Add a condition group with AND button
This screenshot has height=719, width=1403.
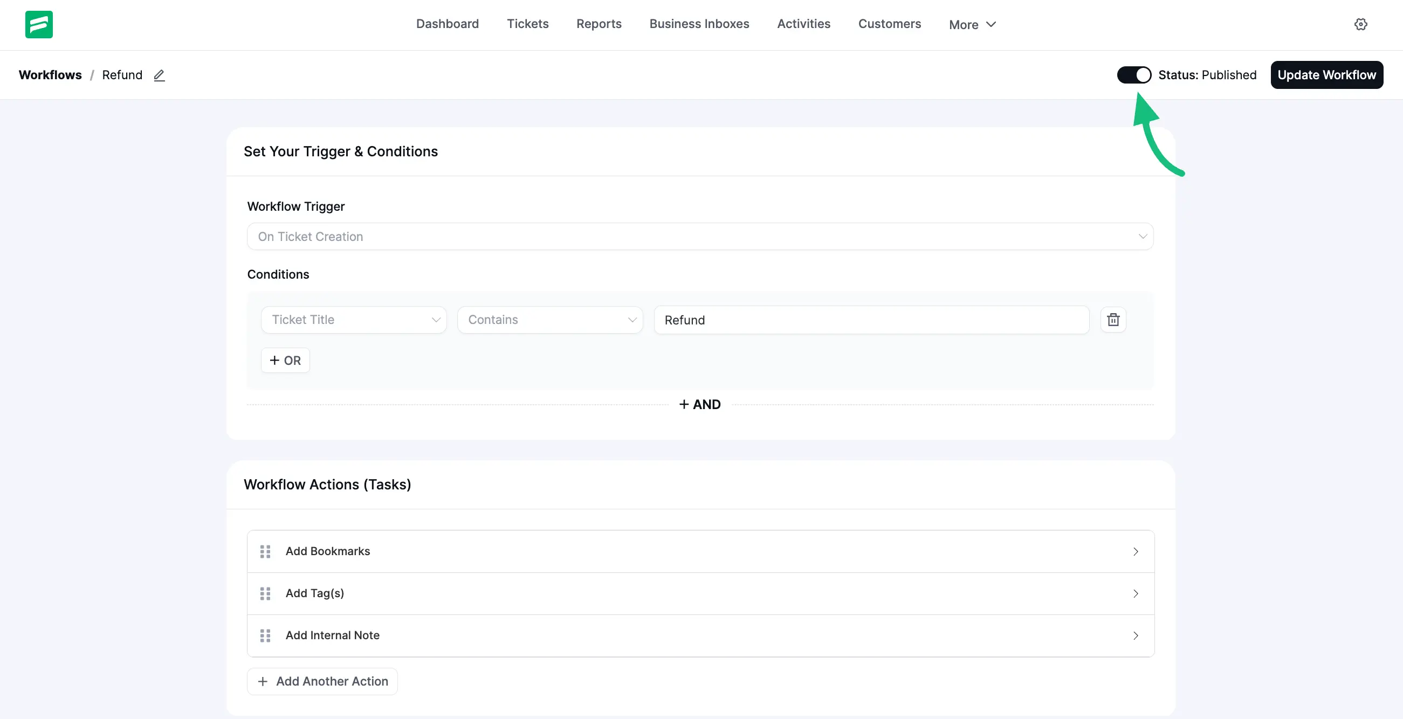point(700,404)
